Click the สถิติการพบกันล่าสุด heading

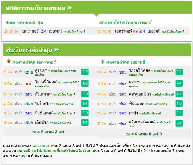tap(24, 23)
